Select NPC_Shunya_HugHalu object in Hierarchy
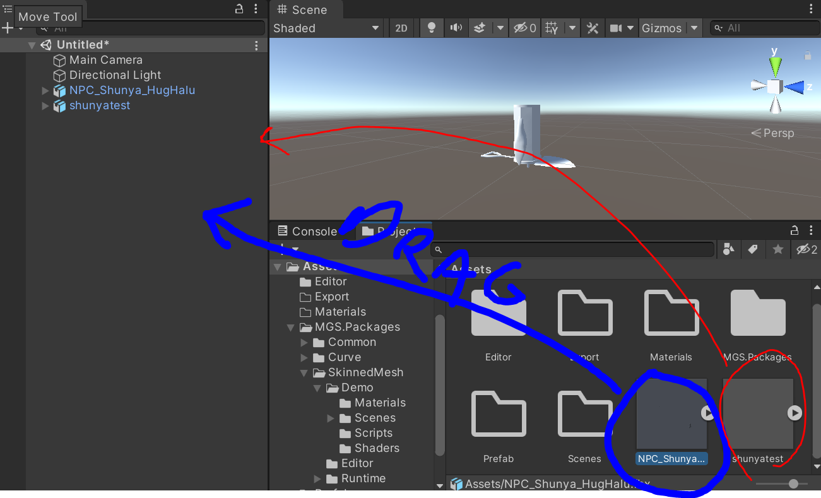The width and height of the screenshot is (821, 498). 132,90
